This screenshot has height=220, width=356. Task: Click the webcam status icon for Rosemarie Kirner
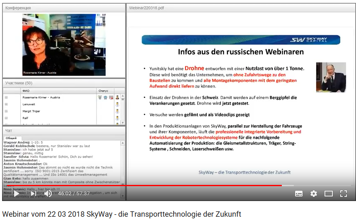pyautogui.click(x=105, y=97)
